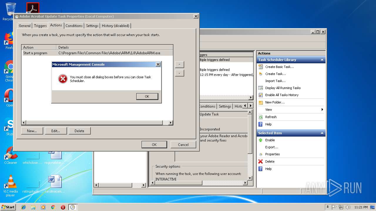This screenshot has width=376, height=211.
Task: Open Help under Task Scheduler Library section
Action: (268, 124)
